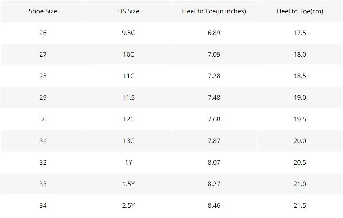This screenshot has height=218, width=343.
Task: Select the 7.09 inches value
Action: click(x=214, y=54)
